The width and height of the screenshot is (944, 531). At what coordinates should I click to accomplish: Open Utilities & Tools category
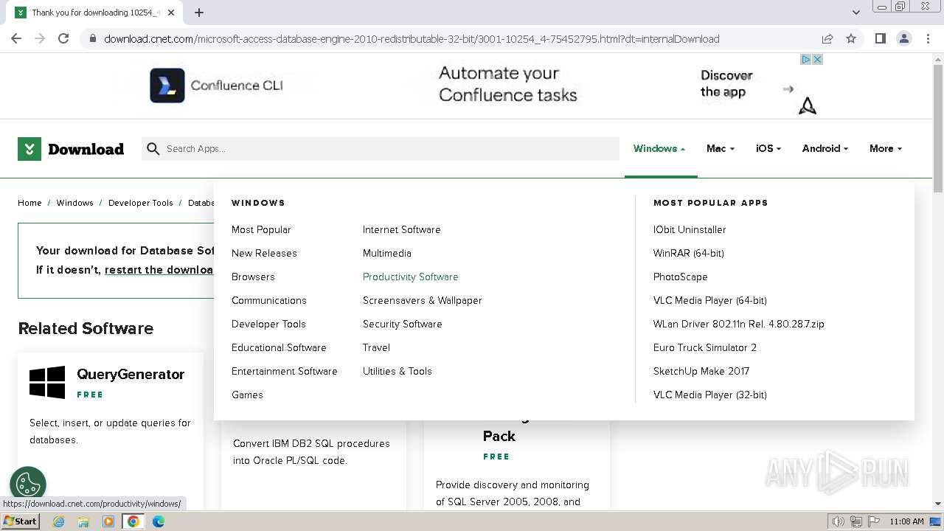pos(398,372)
